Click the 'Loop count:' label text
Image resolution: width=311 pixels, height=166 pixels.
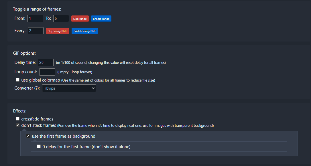click(26, 72)
